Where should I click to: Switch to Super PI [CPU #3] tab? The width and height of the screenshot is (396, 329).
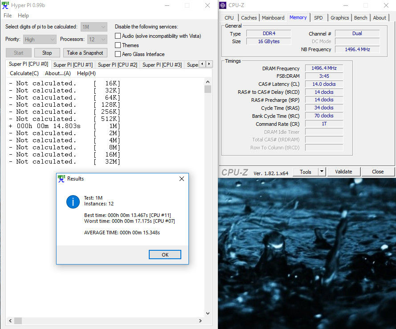162,65
